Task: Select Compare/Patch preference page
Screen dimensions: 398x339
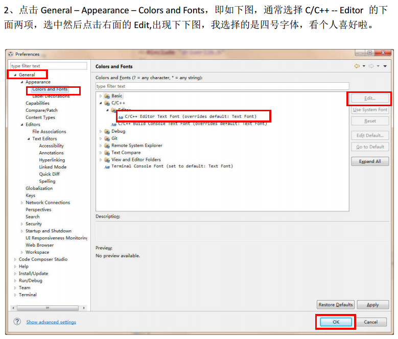Action: 41,110
